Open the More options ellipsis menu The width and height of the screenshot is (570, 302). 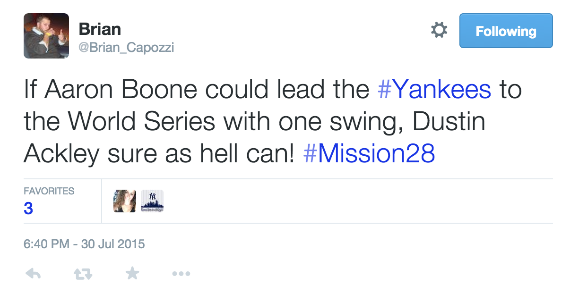point(181,274)
